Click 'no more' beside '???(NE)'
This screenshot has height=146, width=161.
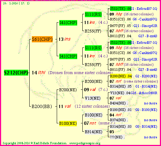[x=151, y=137]
